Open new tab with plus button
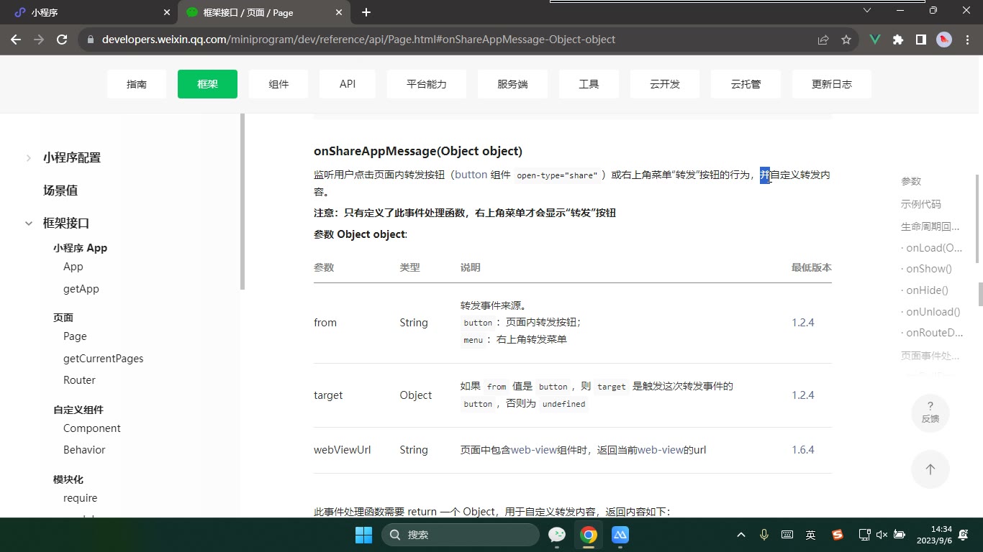 (366, 12)
